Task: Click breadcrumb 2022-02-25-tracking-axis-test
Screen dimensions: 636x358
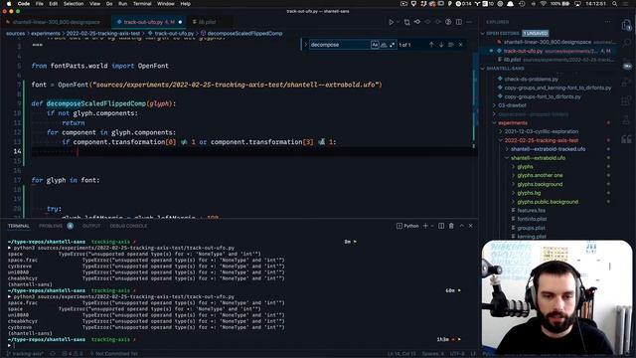Action: pos(103,33)
